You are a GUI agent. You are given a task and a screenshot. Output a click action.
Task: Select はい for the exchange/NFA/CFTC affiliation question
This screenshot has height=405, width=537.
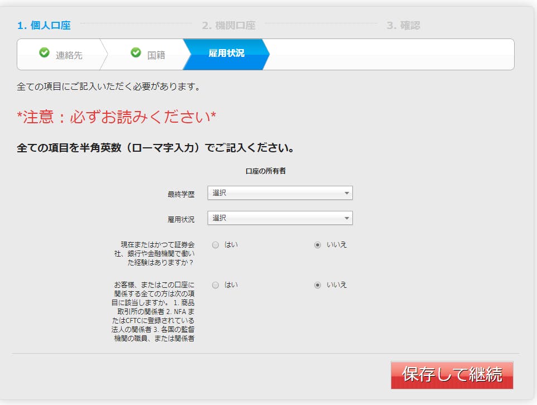point(215,285)
